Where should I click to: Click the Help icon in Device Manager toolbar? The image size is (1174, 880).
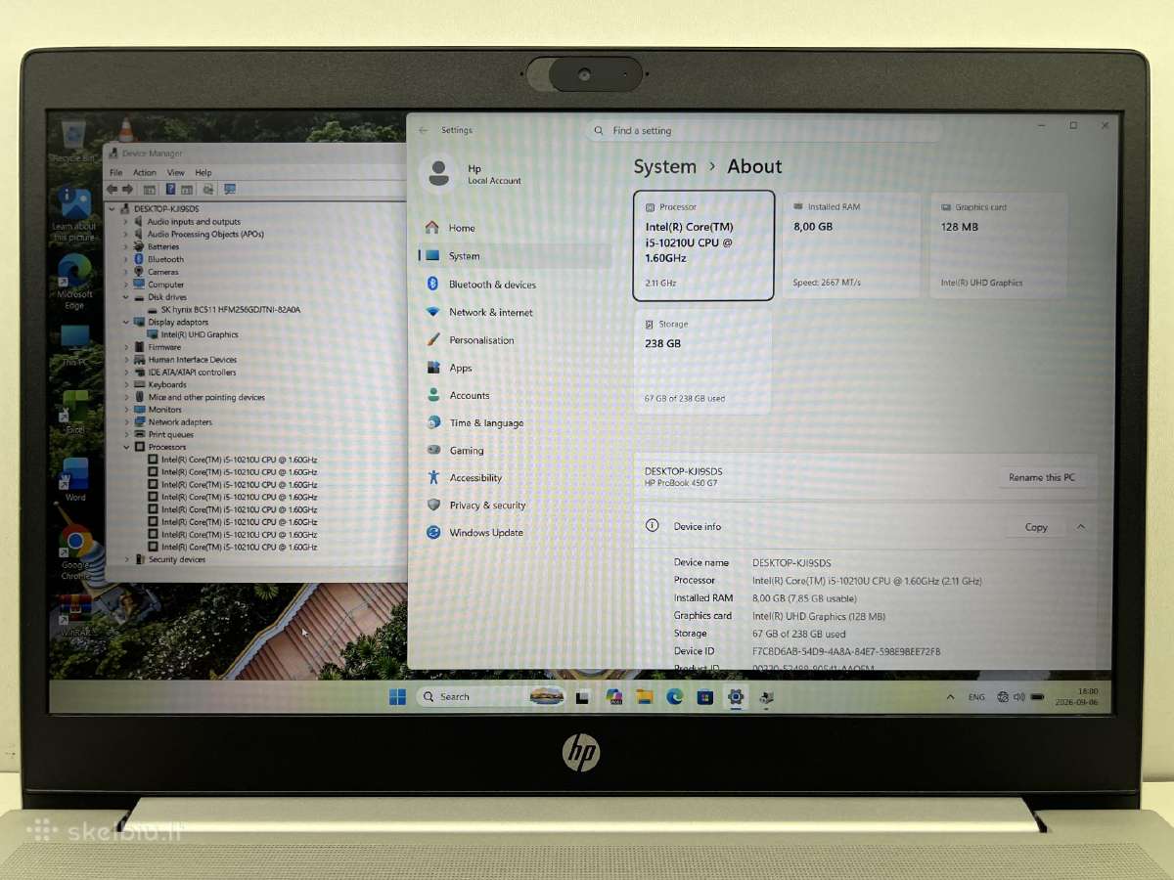170,189
